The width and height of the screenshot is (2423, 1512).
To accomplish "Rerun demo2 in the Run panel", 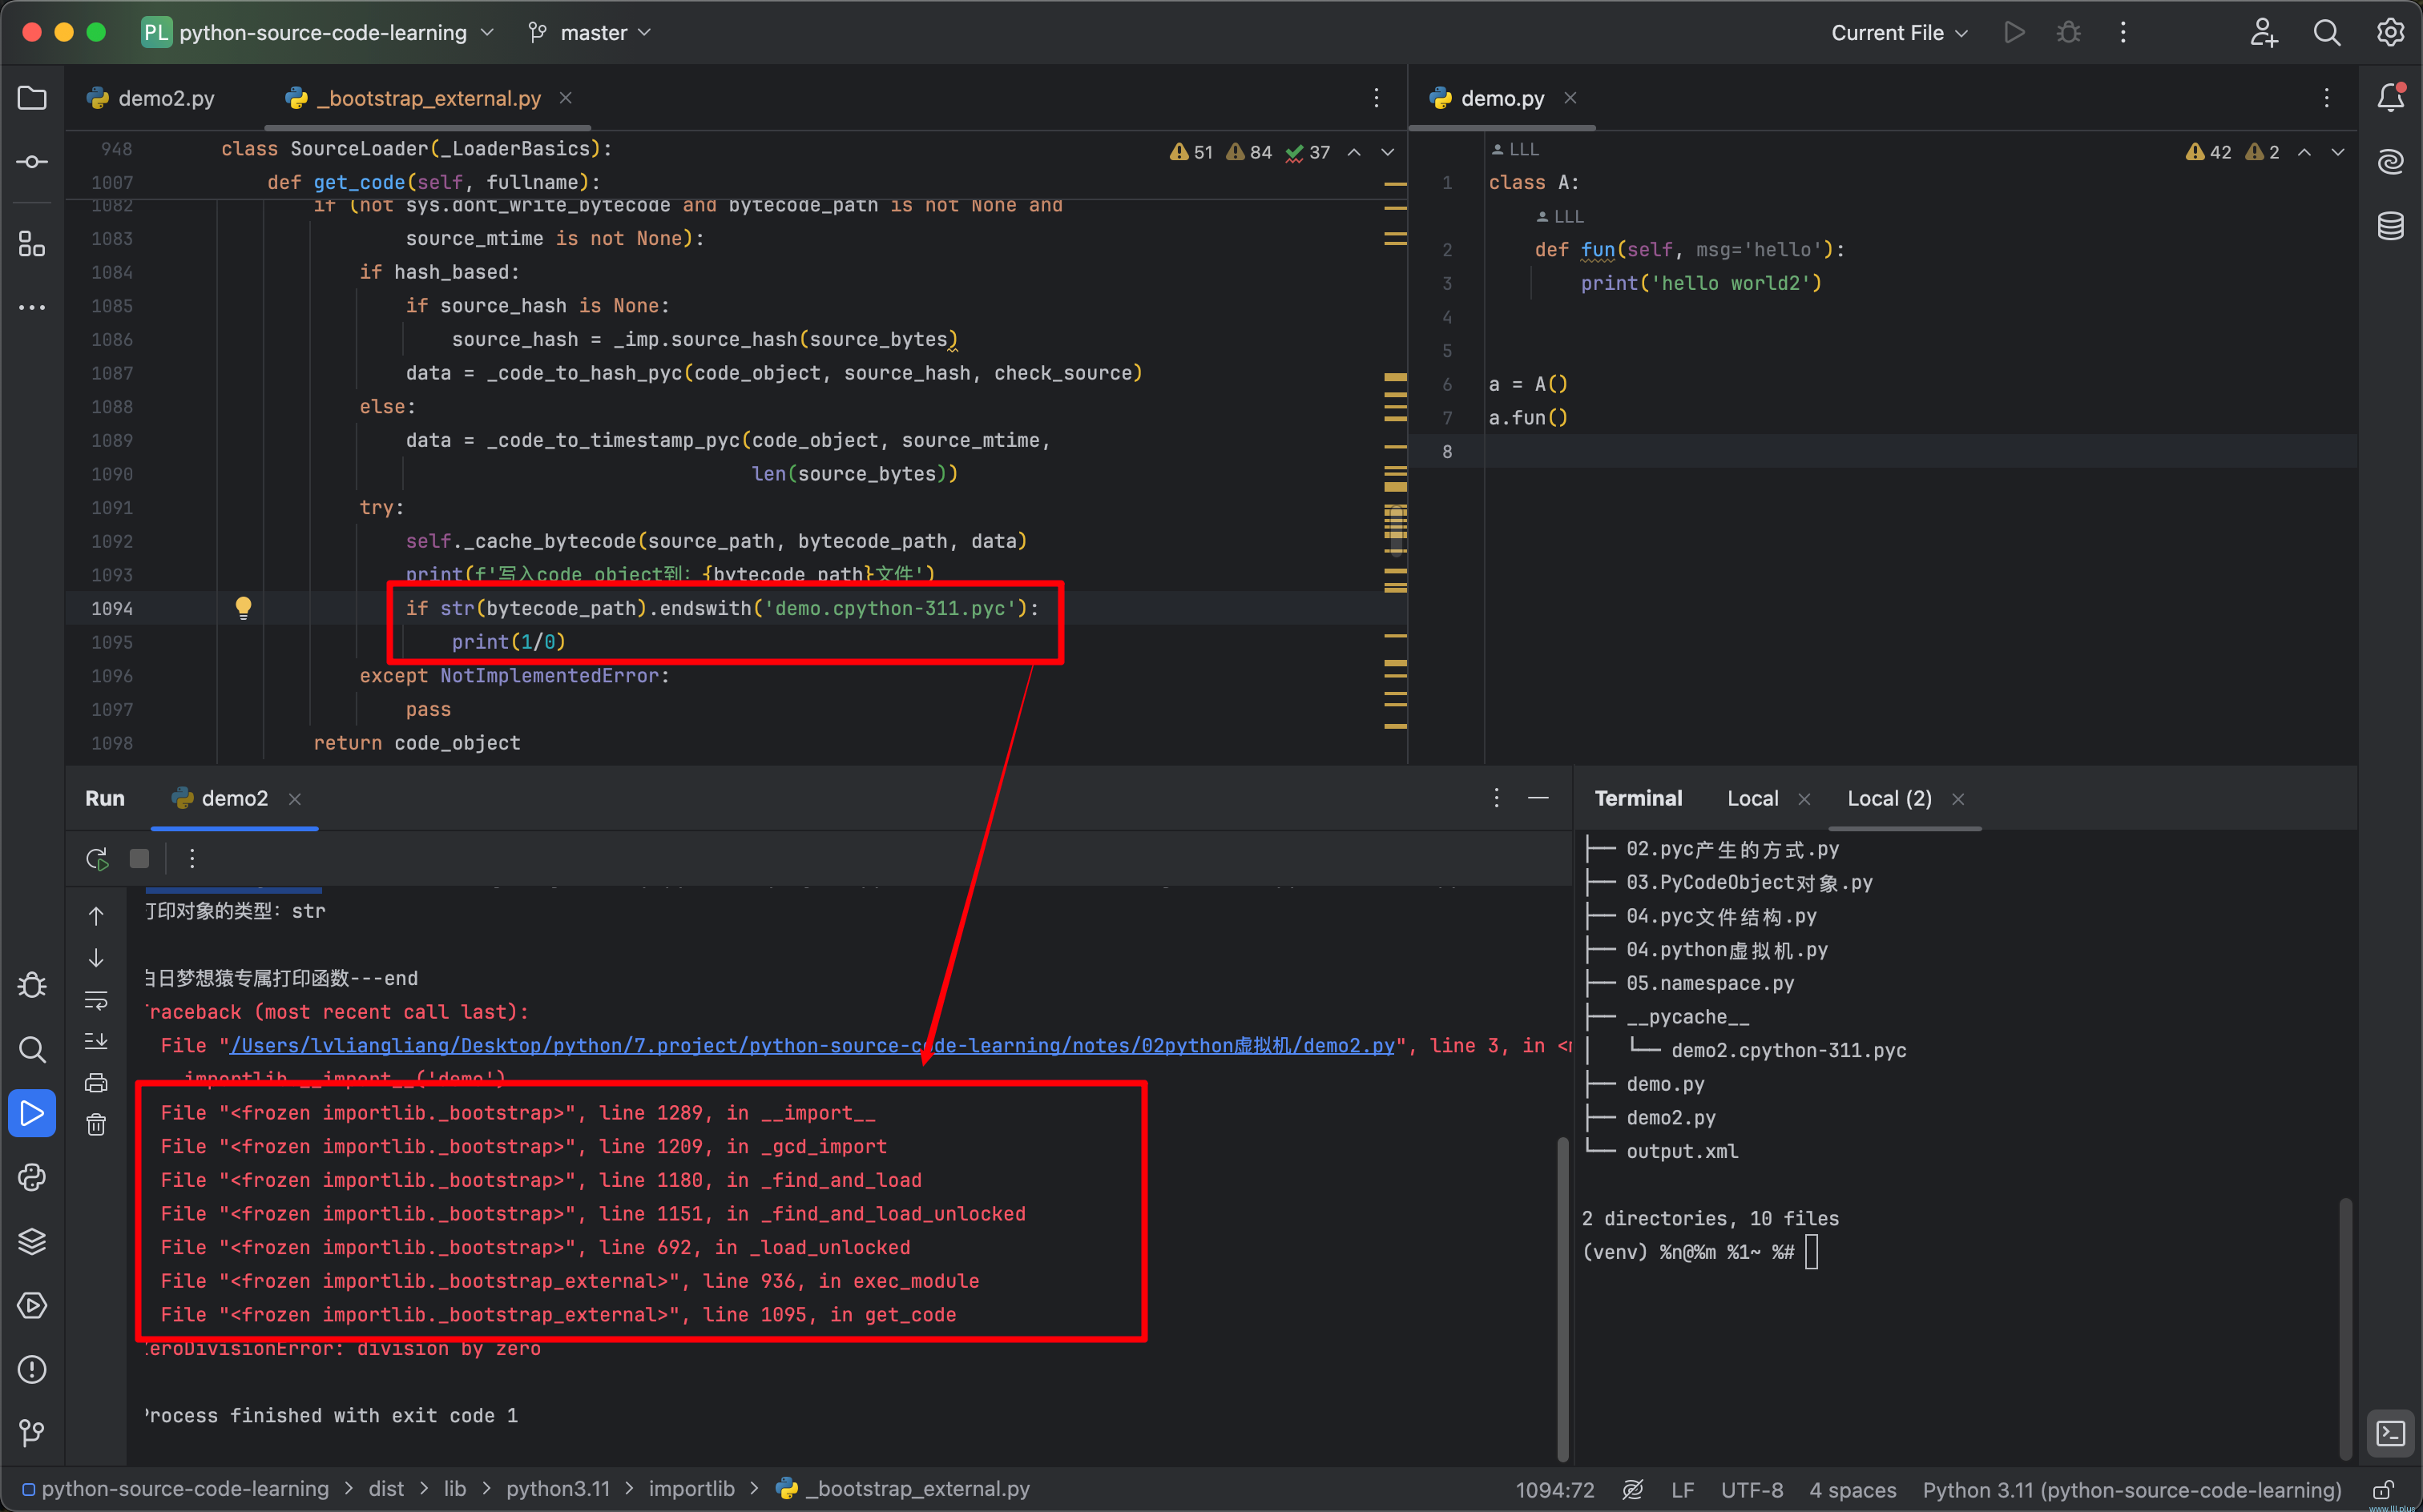I will point(97,858).
